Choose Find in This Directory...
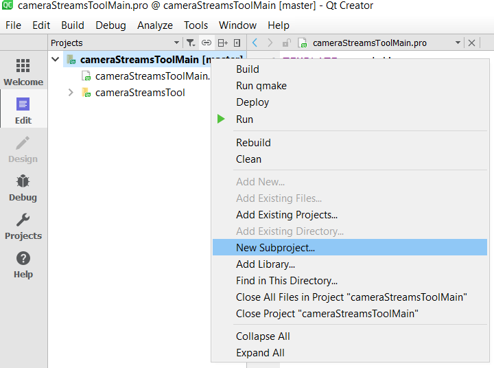The image size is (494, 368). pos(350,280)
